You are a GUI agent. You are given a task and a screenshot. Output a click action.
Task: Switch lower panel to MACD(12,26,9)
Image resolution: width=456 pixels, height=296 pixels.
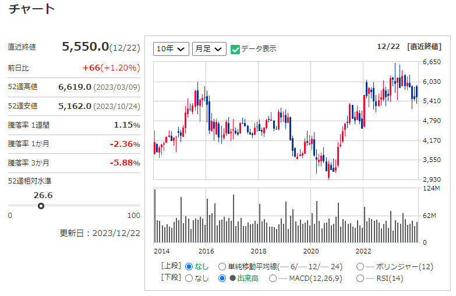click(x=272, y=279)
